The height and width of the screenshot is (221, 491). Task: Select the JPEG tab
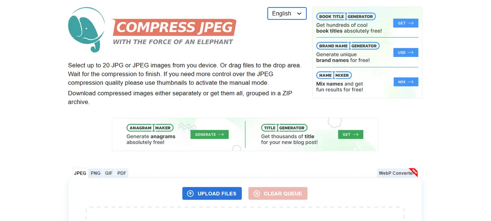click(80, 173)
